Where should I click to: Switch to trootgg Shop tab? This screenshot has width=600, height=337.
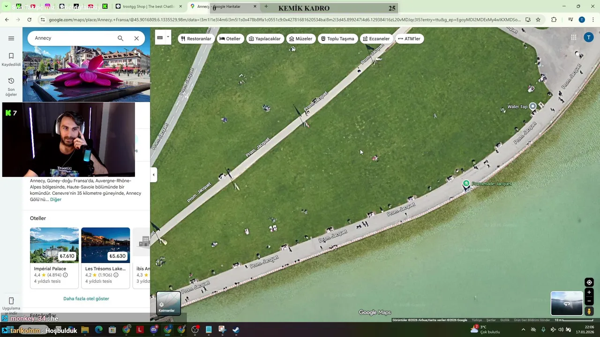(149, 7)
